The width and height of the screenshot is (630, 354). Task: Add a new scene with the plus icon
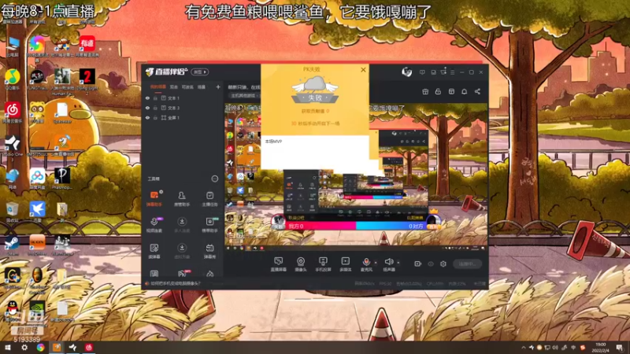point(218,87)
